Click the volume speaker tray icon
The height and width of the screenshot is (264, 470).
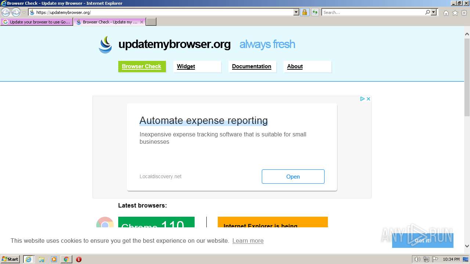[417, 259]
